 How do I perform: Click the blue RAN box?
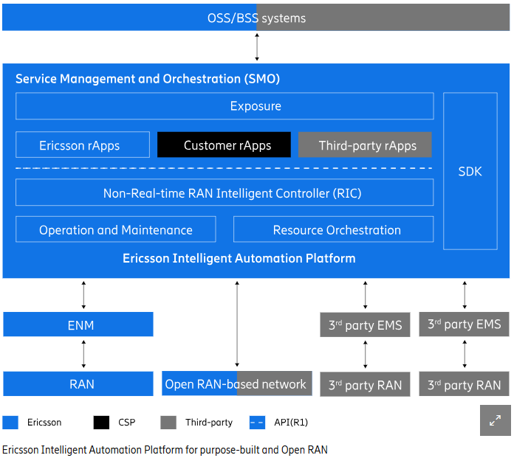78,384
